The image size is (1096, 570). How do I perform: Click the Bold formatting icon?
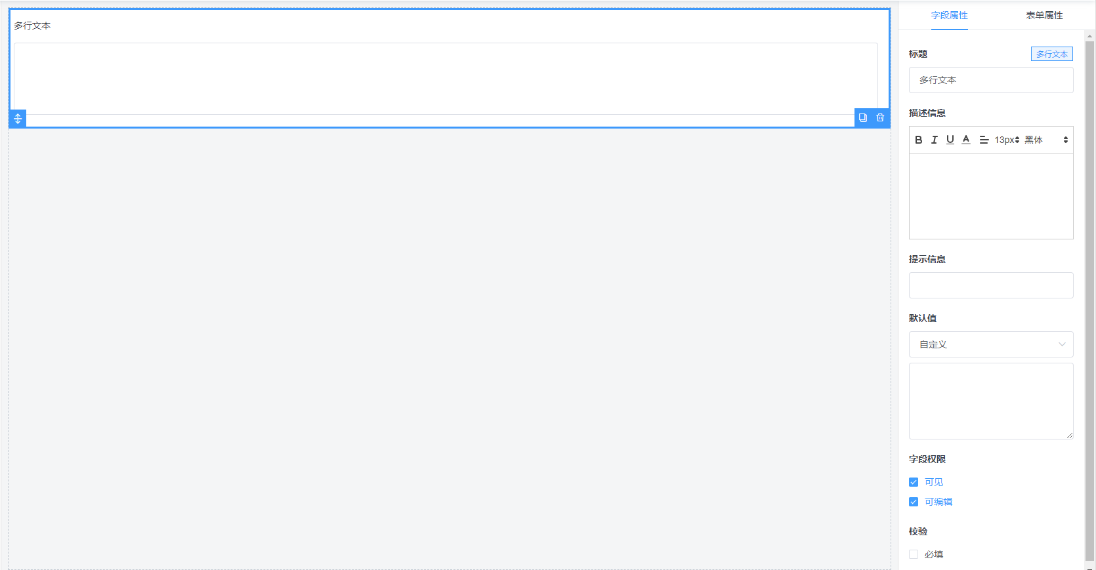[x=919, y=140]
